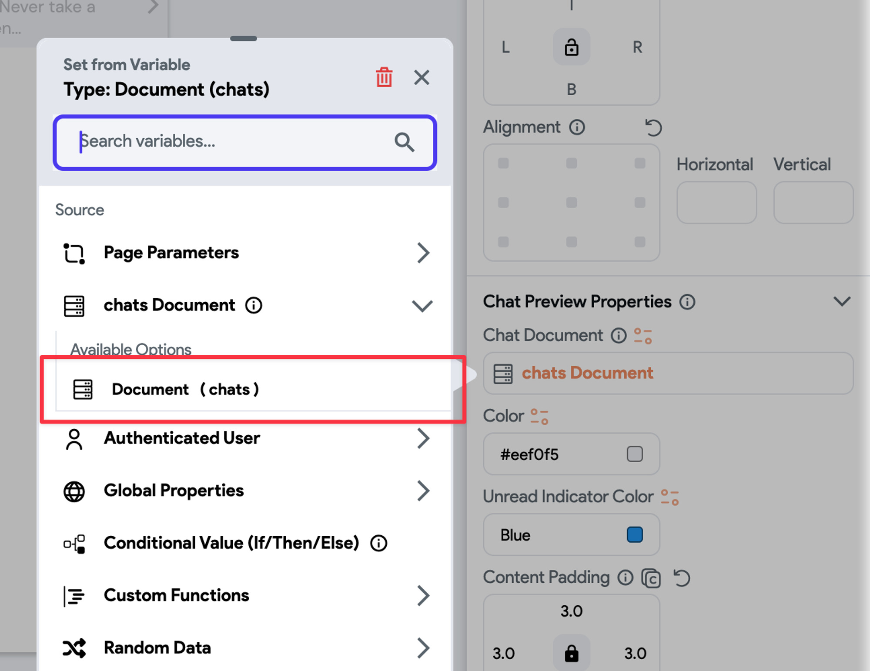Click the chats Document variable field
The image size is (870, 671).
click(x=668, y=374)
